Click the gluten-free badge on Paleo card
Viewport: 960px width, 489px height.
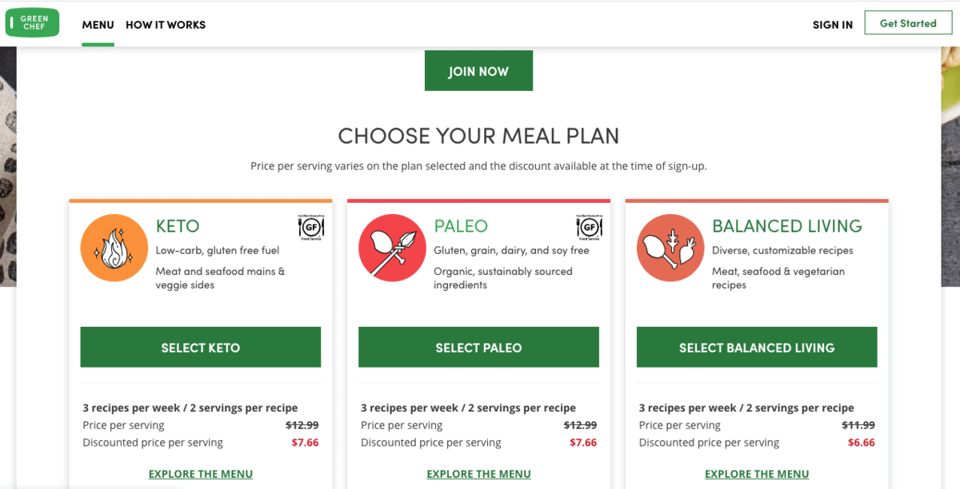pyautogui.click(x=589, y=227)
